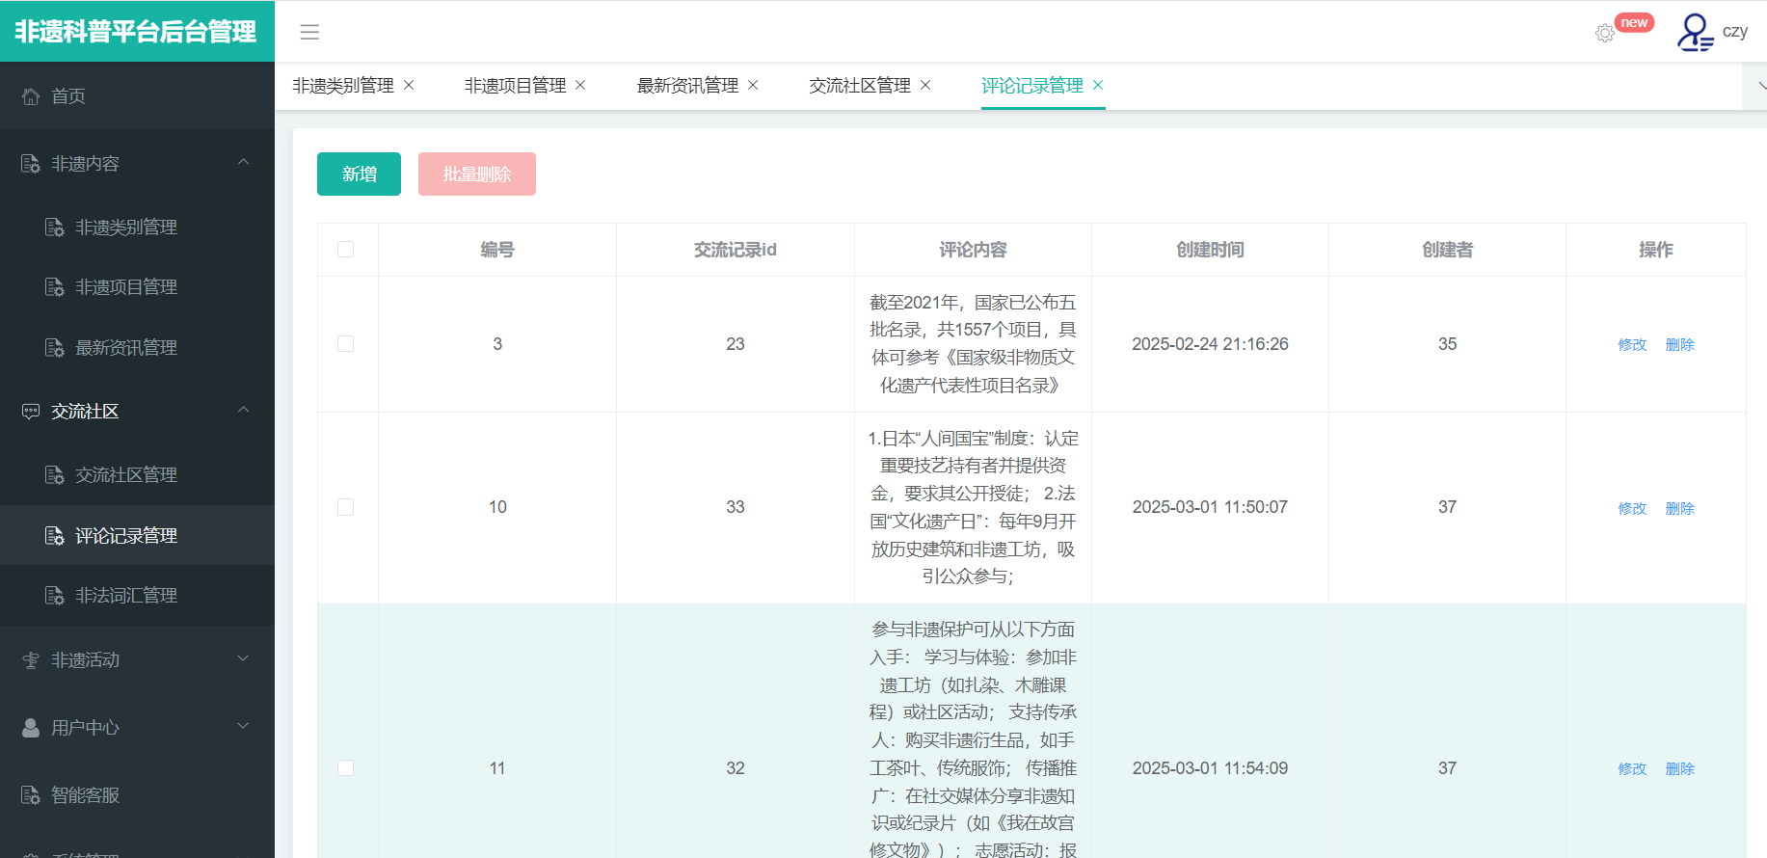Screen dimensions: 1767x858
Task: Click 删除 for the row with 编号 11
Action: pyautogui.click(x=1679, y=769)
